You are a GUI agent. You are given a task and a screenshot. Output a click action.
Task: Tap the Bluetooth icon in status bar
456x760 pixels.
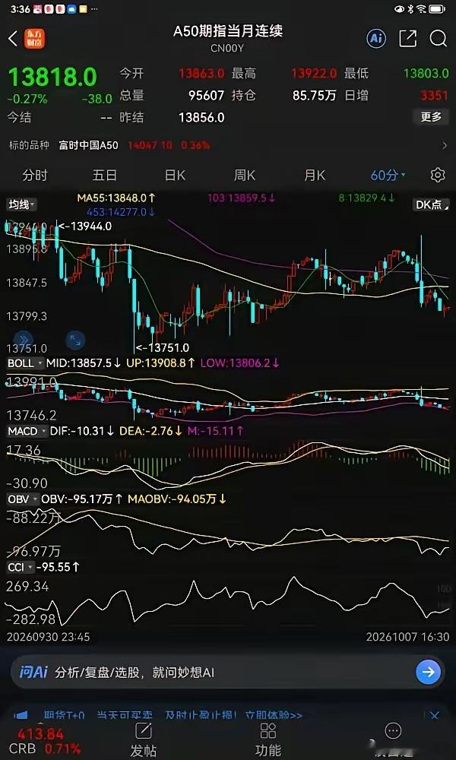pyautogui.click(x=410, y=9)
